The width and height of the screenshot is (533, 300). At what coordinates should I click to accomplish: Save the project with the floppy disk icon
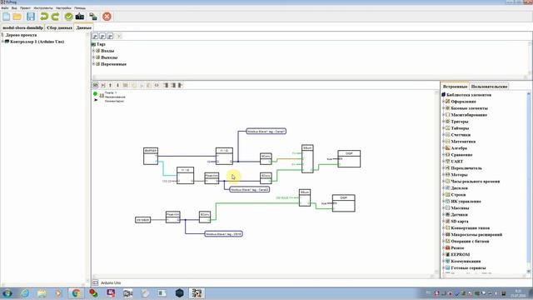[31, 17]
